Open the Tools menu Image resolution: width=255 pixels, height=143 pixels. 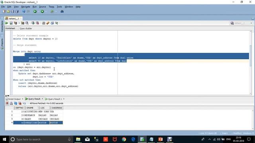59,7
